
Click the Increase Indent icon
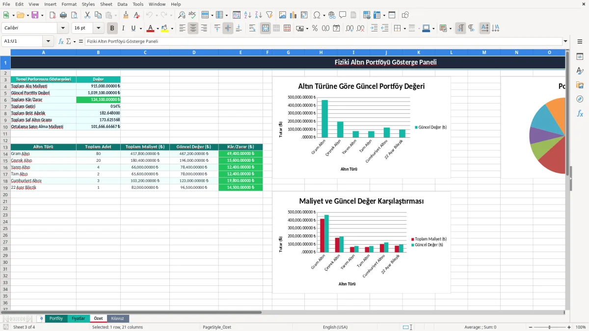point(374,28)
